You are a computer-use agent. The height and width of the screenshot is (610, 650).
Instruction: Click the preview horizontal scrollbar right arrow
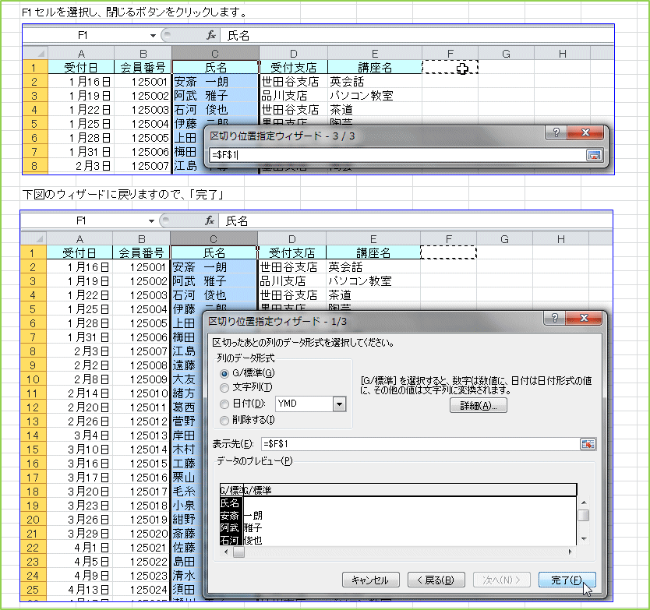571,552
